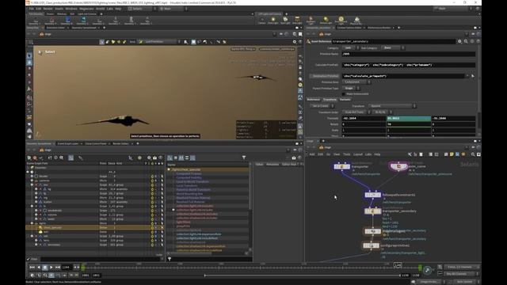This screenshot has height=285, width=507.
Task: Select the Spot Light shelf tool
Action: pos(285,21)
